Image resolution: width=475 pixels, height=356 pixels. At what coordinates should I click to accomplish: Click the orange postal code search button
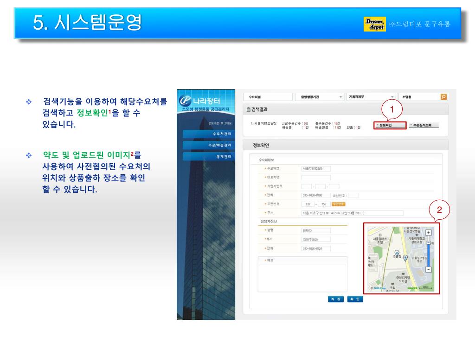[x=338, y=204]
